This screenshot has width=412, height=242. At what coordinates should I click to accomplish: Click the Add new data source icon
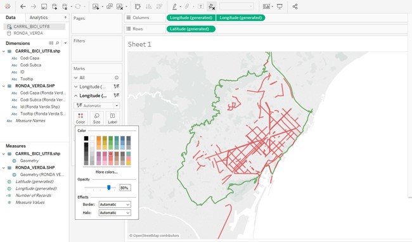55,6
